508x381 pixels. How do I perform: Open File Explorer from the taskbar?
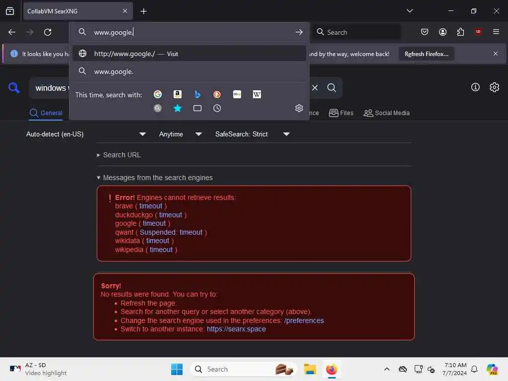click(x=310, y=369)
